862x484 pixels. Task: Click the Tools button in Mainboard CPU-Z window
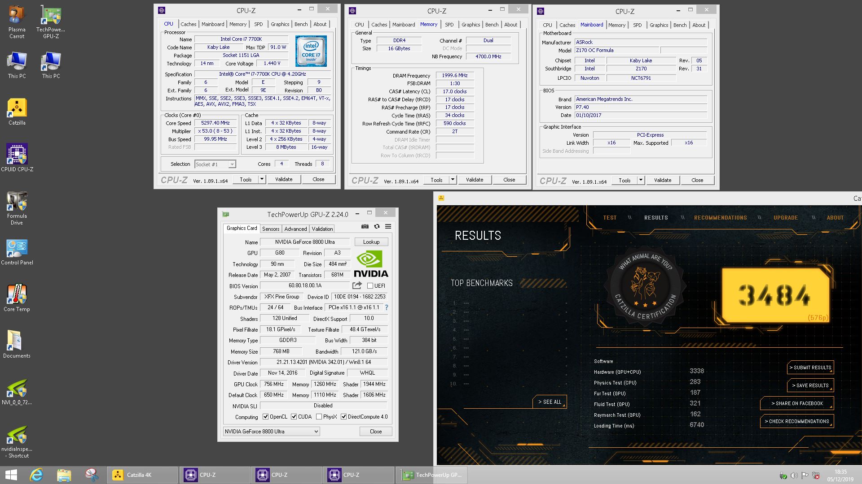(625, 180)
